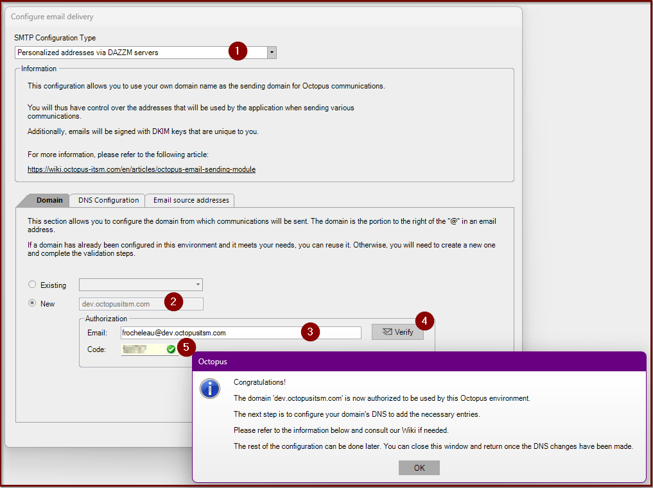The image size is (653, 488).
Task: Click the blue information icon in Octopus dialog
Action: click(210, 389)
